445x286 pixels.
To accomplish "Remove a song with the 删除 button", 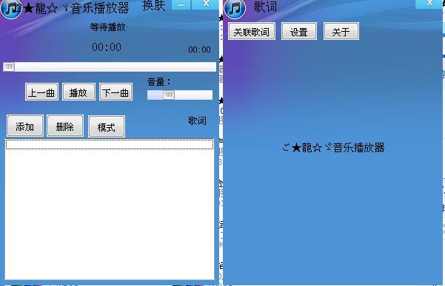I will (x=65, y=126).
